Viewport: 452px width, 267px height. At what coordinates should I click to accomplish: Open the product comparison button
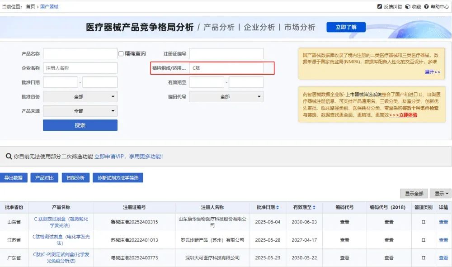pyautogui.click(x=44, y=178)
